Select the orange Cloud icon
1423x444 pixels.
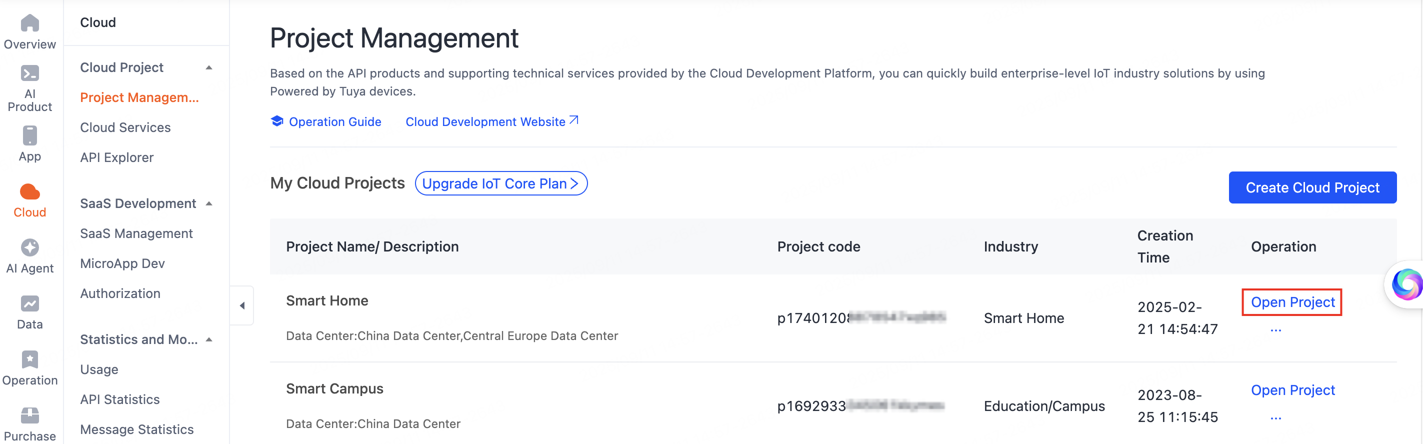[x=30, y=191]
